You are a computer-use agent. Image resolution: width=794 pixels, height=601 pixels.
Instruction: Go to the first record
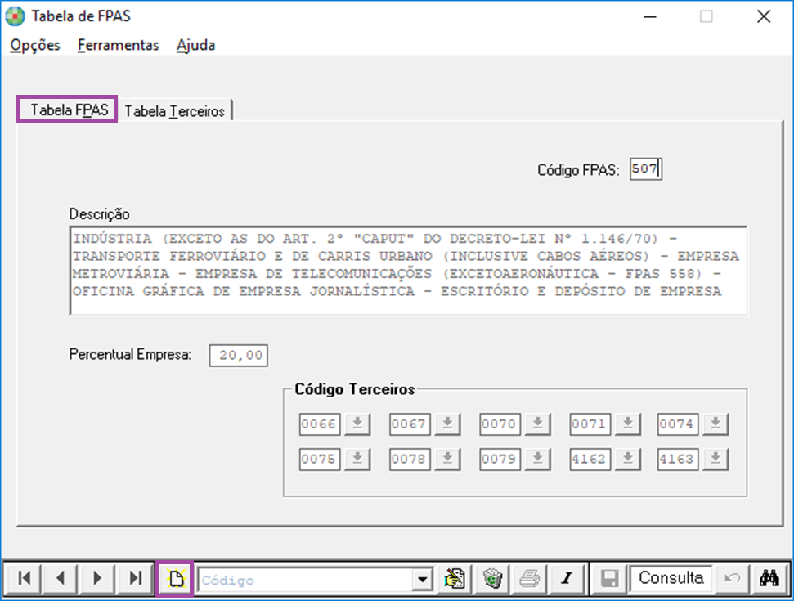pyautogui.click(x=24, y=578)
